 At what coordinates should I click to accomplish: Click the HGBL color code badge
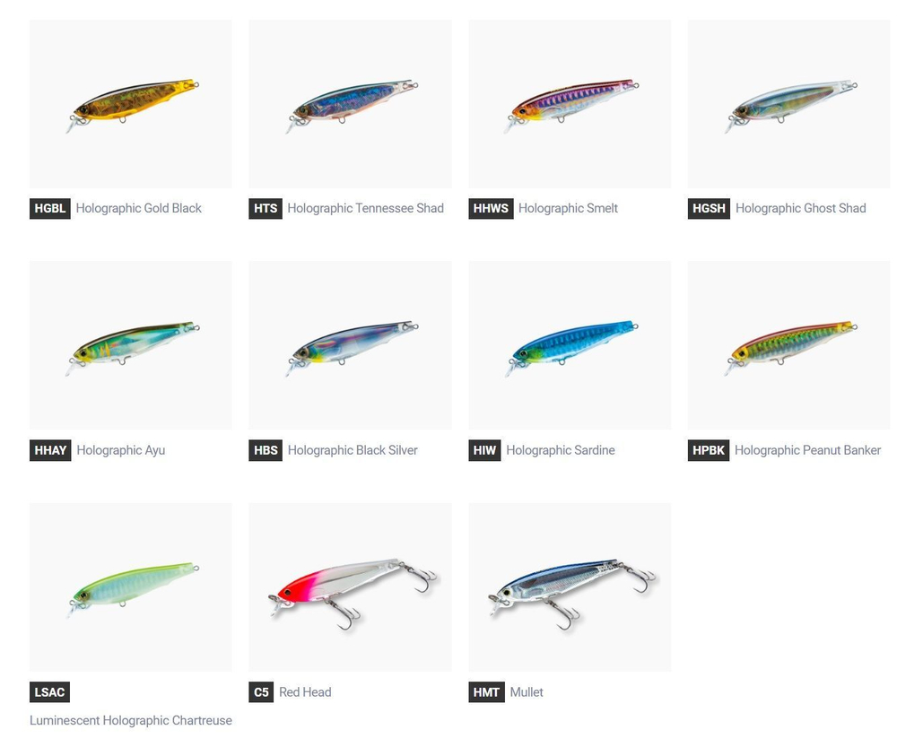coord(49,208)
